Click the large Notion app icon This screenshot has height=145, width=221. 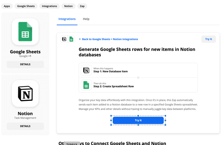click(25, 93)
